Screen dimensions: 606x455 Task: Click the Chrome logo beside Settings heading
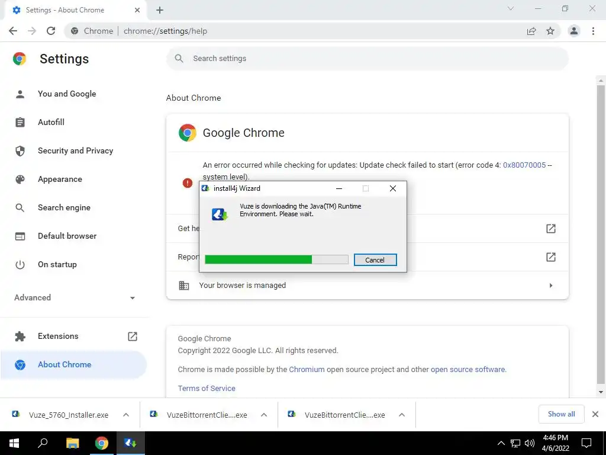pos(20,59)
